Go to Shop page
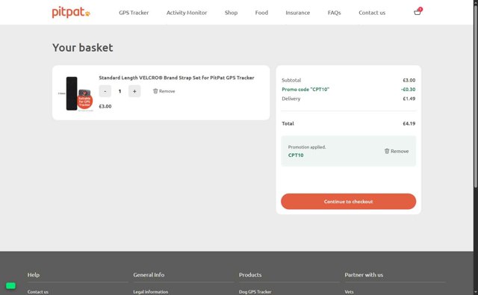The height and width of the screenshot is (295, 478). [231, 13]
